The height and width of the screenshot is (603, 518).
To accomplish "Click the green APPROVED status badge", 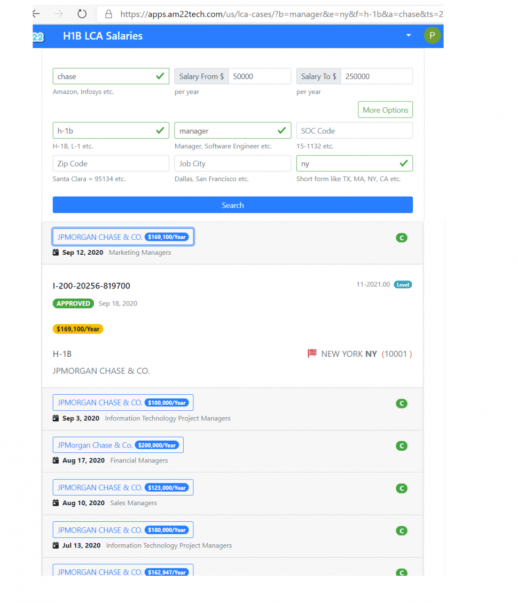I will click(73, 303).
